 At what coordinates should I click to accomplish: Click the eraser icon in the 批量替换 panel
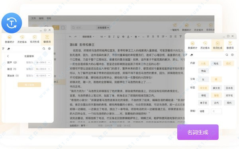pos(8,49)
